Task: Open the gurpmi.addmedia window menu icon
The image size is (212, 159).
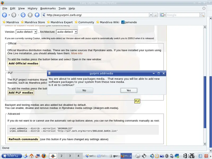Action: (50, 73)
